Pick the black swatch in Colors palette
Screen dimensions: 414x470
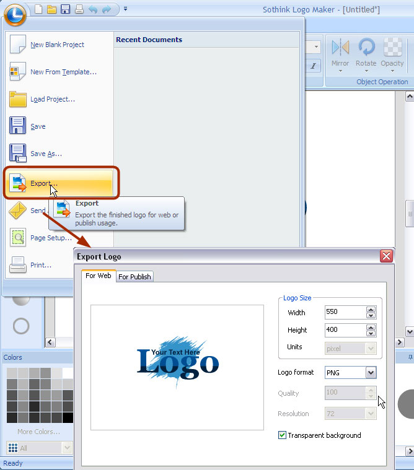click(68, 417)
